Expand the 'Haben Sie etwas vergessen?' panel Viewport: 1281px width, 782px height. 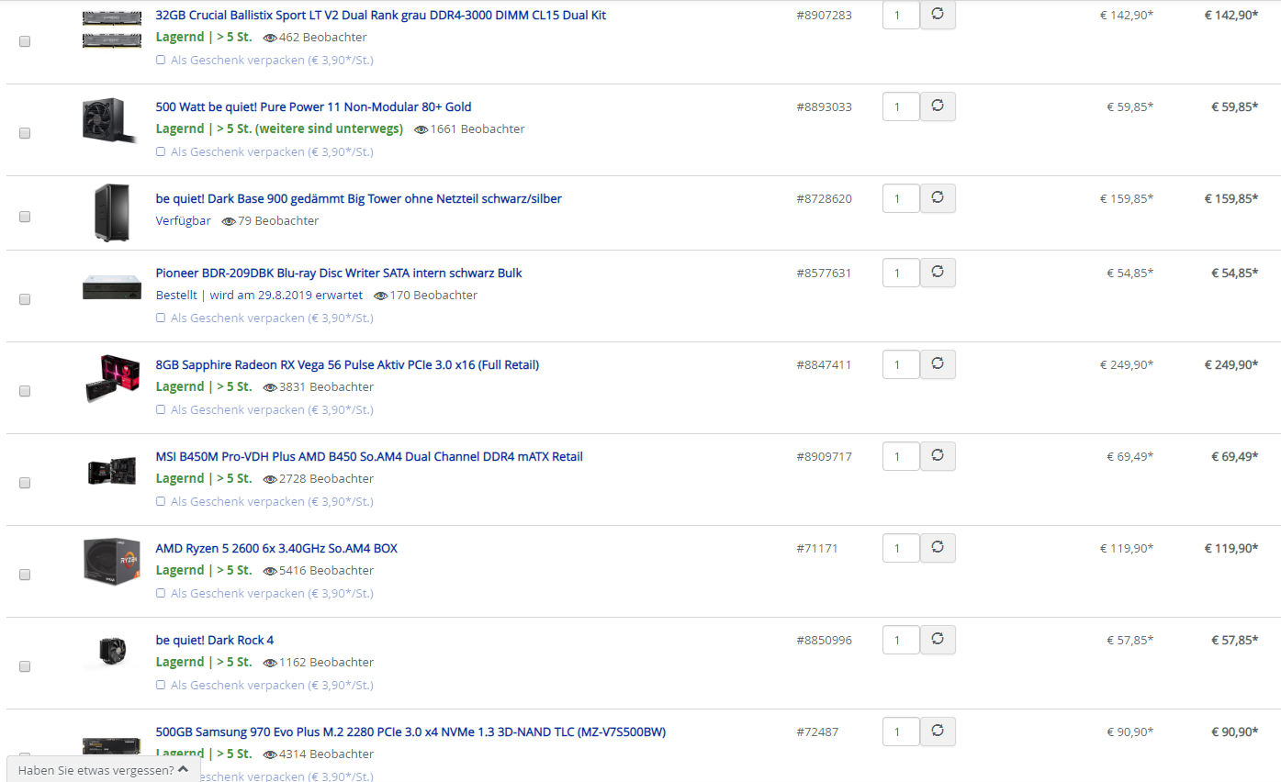[104, 769]
